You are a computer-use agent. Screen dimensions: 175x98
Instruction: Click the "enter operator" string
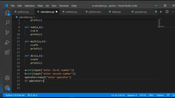click(x=58, y=77)
